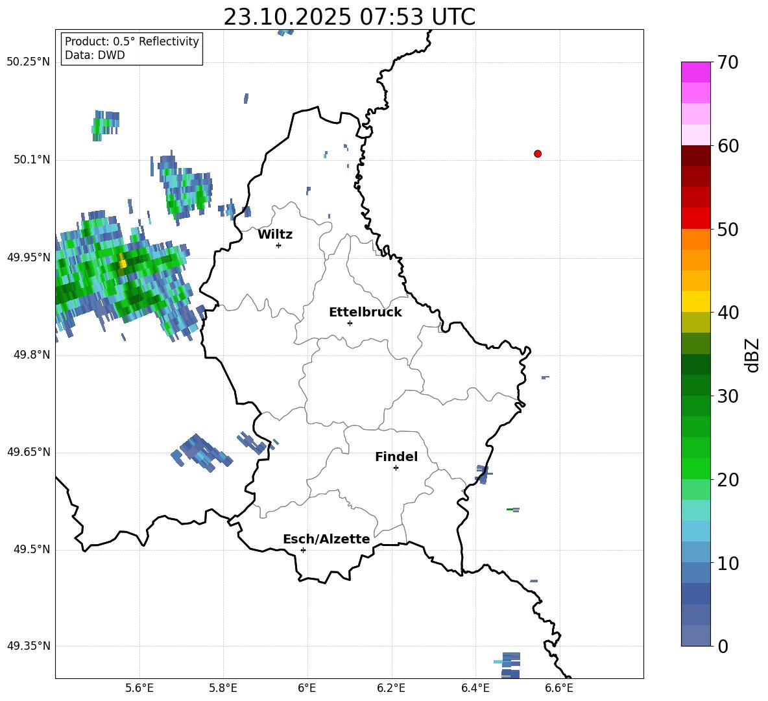Click the 49.8°N latitude label
Screen dimensions: 768x701
tap(32, 355)
